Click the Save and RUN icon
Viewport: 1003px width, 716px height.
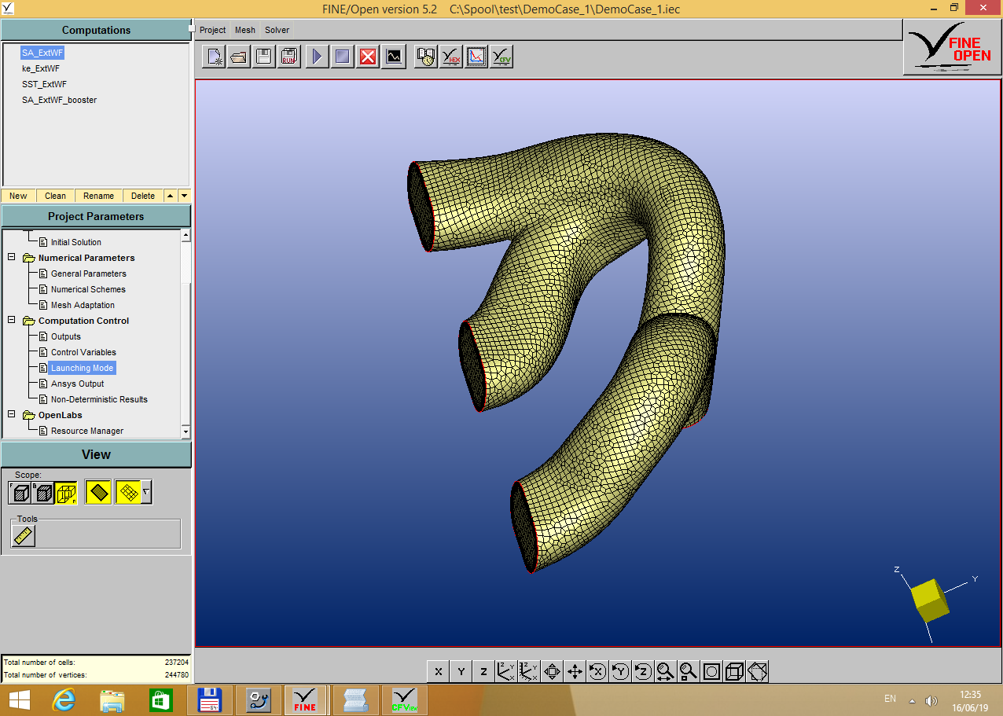point(289,57)
